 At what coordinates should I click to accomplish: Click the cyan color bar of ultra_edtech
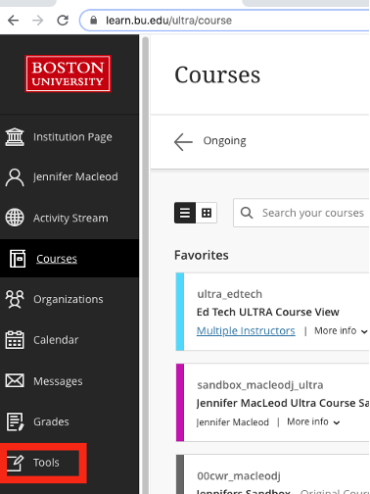point(180,312)
